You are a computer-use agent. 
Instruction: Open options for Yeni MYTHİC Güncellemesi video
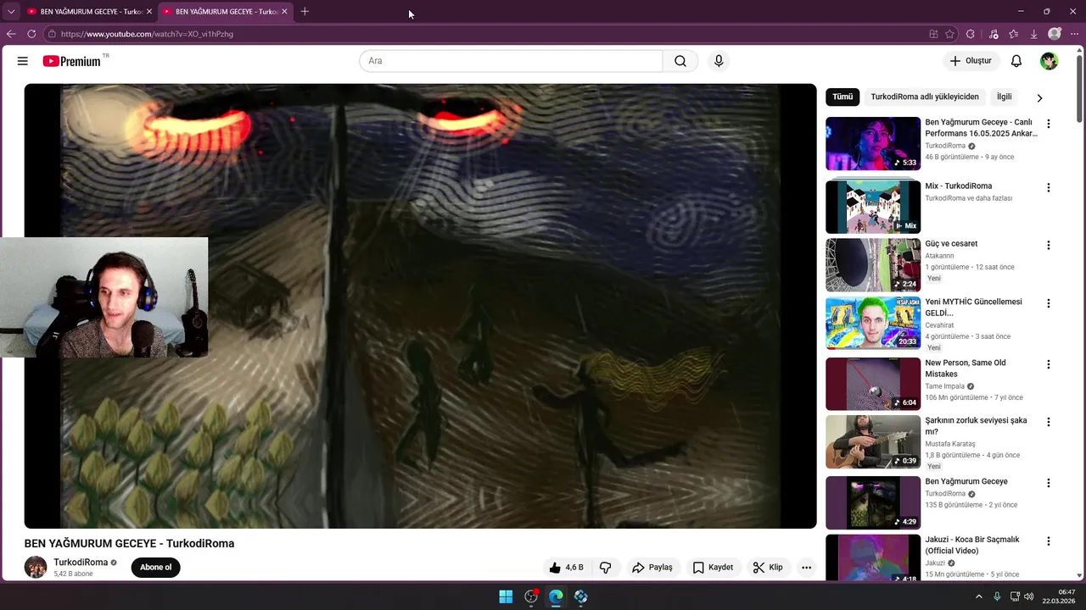click(x=1048, y=303)
